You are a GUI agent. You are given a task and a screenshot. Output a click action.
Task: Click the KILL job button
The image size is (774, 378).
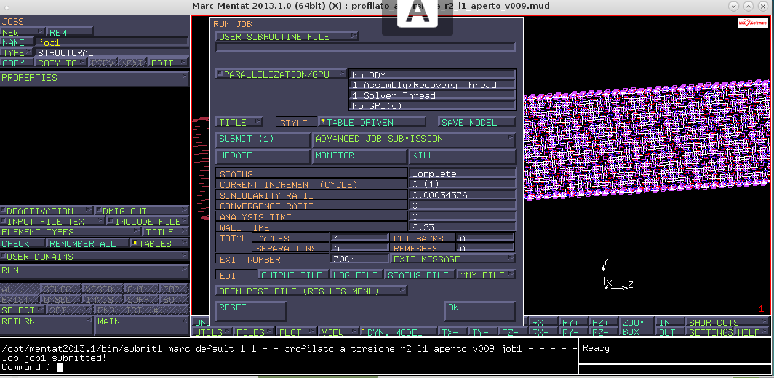pos(463,156)
